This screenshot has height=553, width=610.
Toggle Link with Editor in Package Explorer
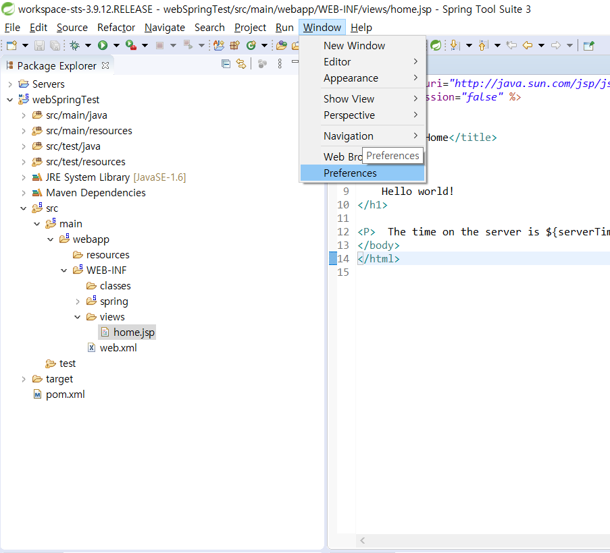coord(241,63)
